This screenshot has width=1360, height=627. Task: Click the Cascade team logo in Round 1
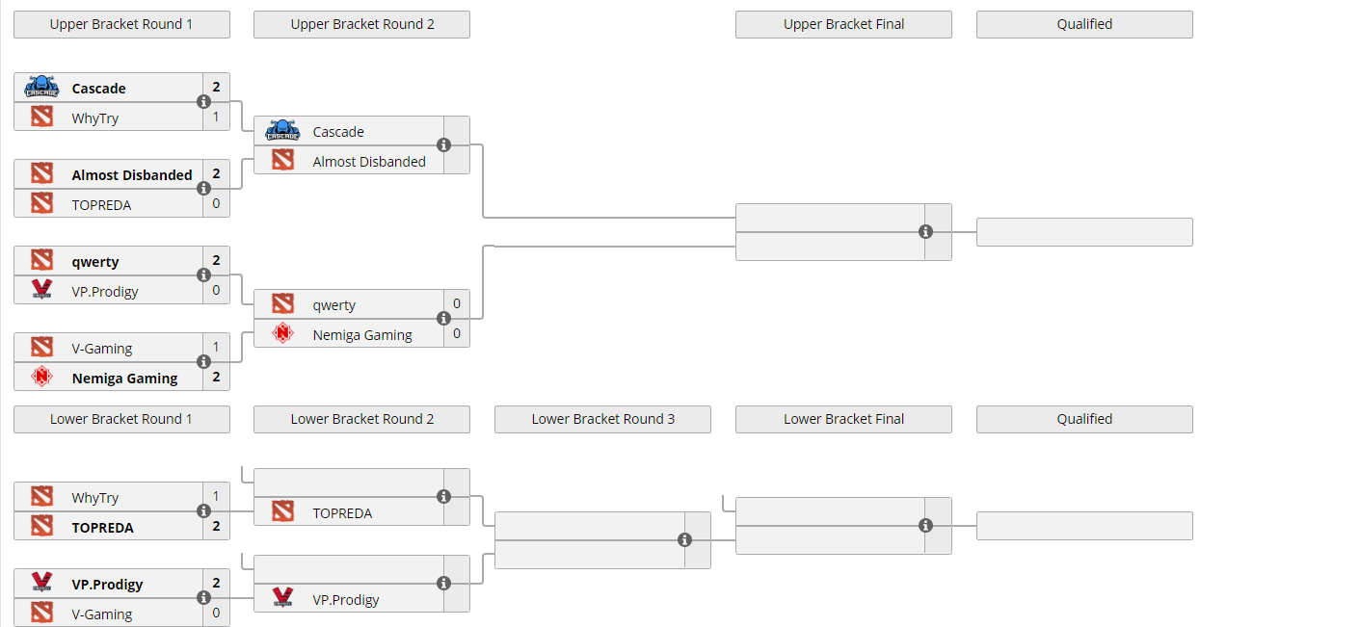(x=41, y=88)
